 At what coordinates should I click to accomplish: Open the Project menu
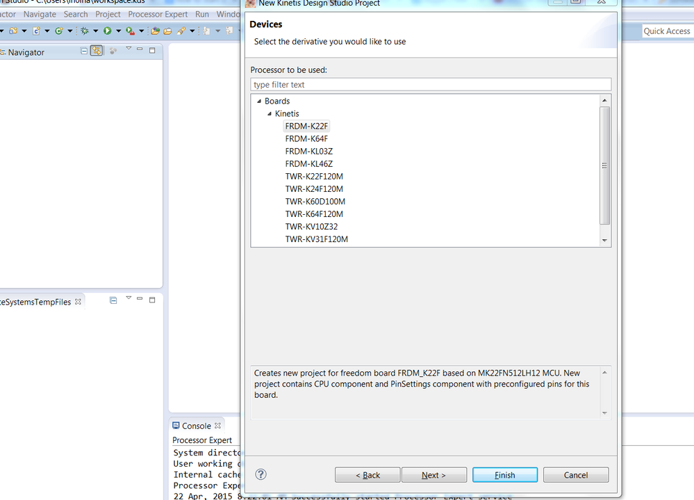[x=108, y=14]
